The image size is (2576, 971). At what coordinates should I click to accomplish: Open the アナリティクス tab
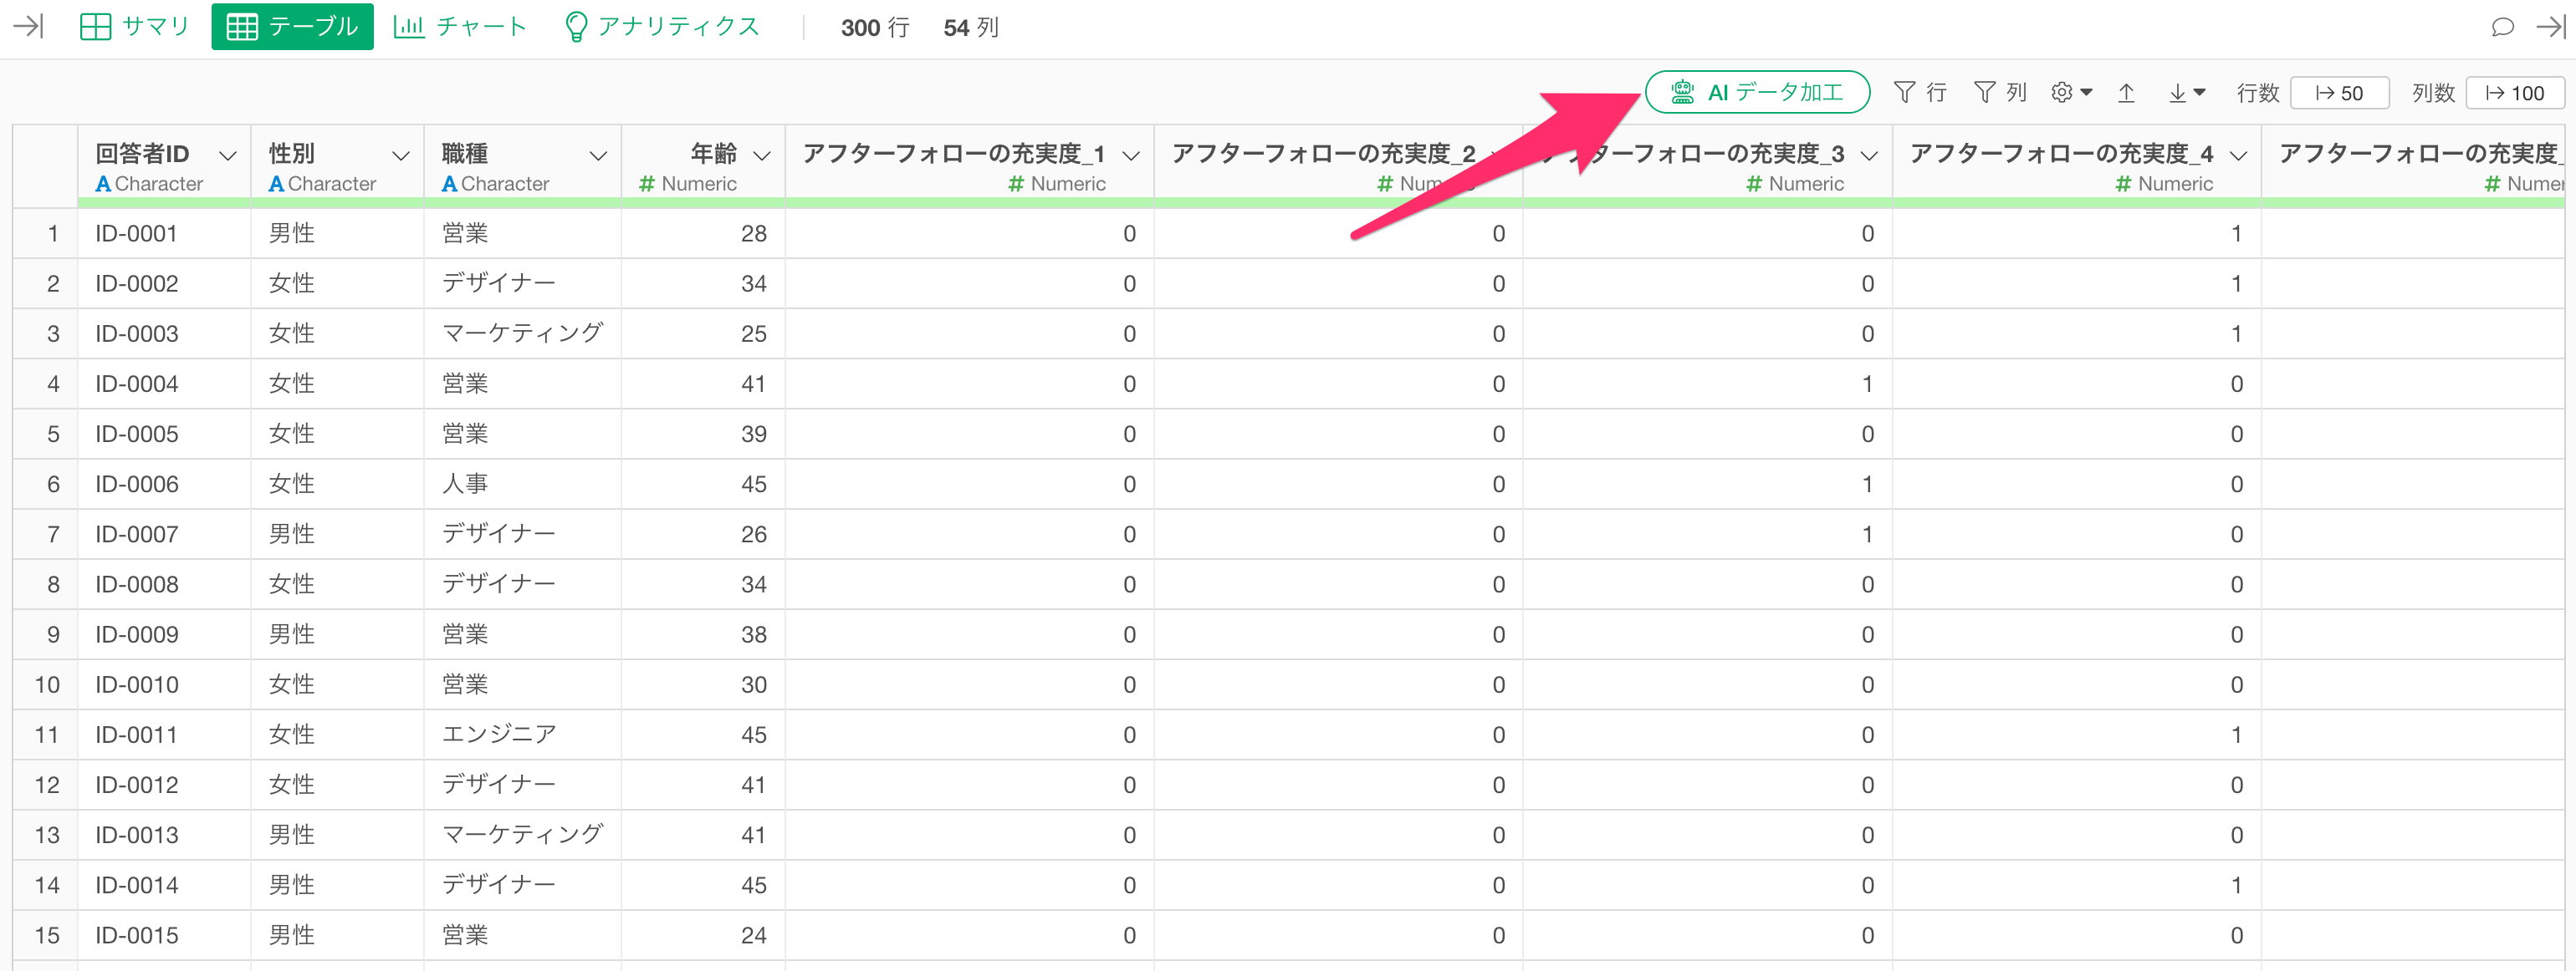(662, 26)
